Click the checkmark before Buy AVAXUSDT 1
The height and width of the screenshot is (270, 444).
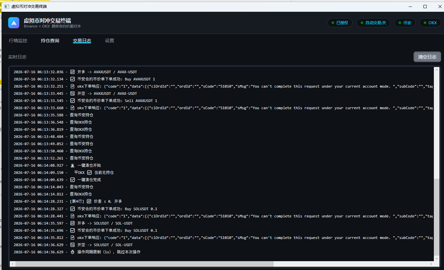pyautogui.click(x=73, y=79)
